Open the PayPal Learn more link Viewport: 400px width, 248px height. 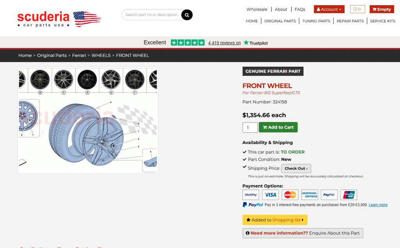click(378, 205)
